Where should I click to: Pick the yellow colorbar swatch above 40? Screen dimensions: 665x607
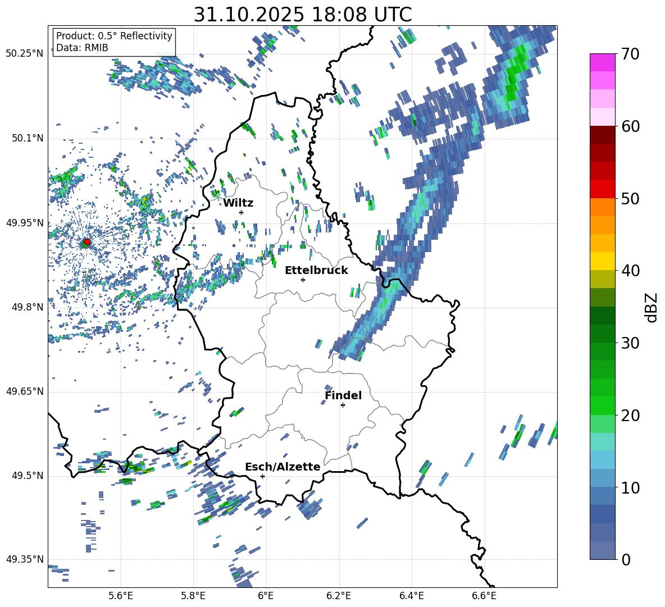click(x=602, y=261)
